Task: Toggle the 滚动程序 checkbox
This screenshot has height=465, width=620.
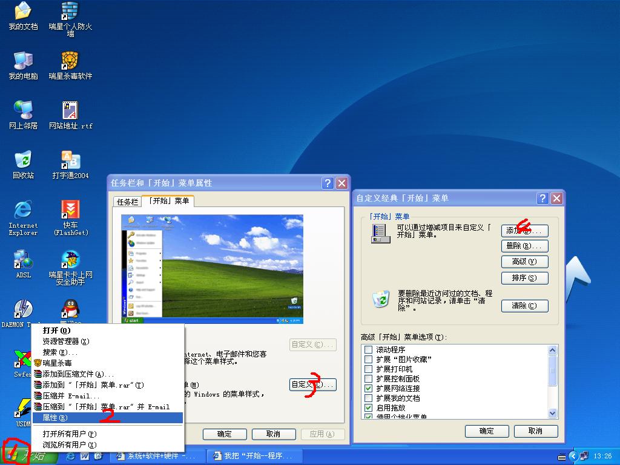Action: tap(368, 349)
